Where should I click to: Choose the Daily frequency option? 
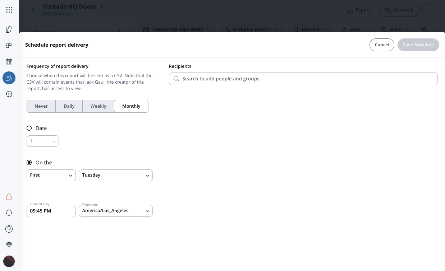[x=69, y=106]
